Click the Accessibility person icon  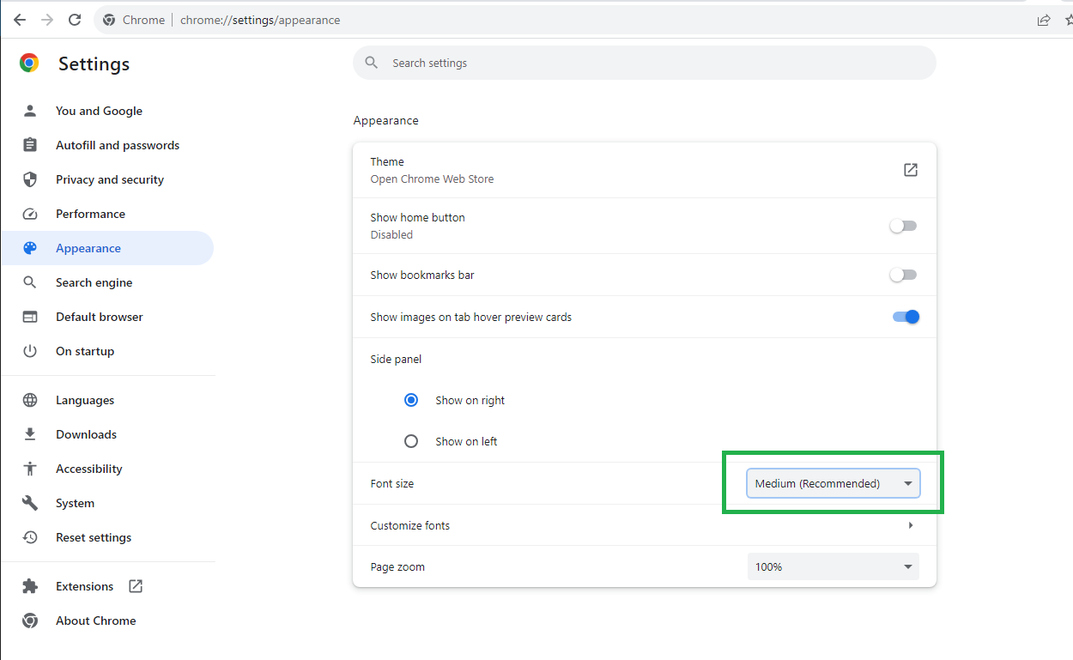tap(30, 468)
